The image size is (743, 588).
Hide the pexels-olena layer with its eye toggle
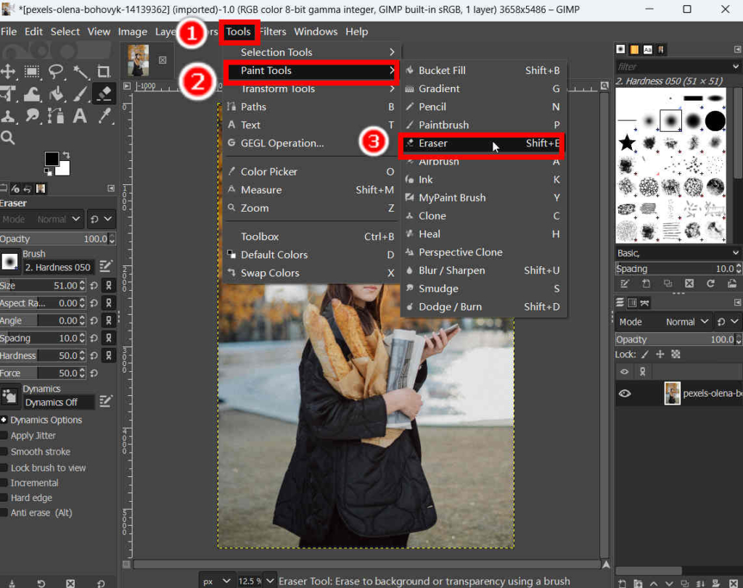coord(623,394)
